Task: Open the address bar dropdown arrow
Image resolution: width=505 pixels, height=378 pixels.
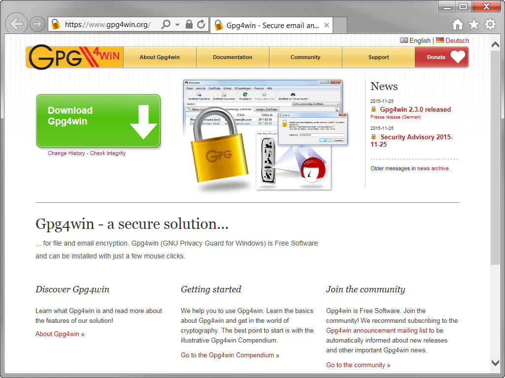Action: 177,25
